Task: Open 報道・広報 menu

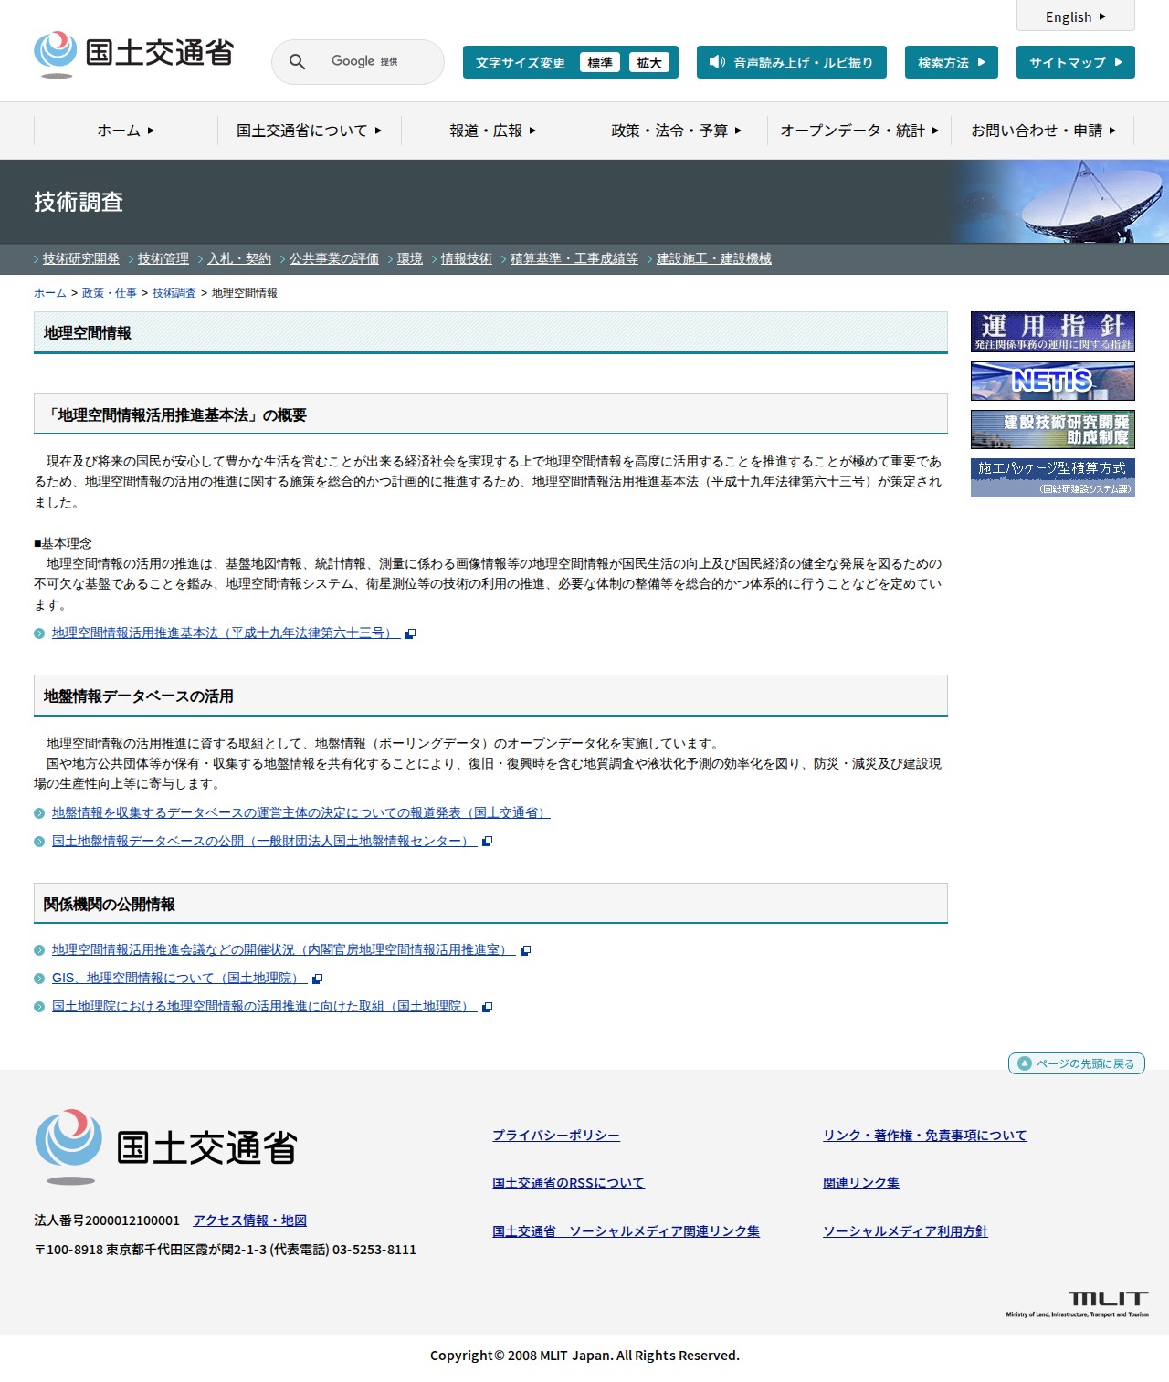Action: click(x=493, y=131)
